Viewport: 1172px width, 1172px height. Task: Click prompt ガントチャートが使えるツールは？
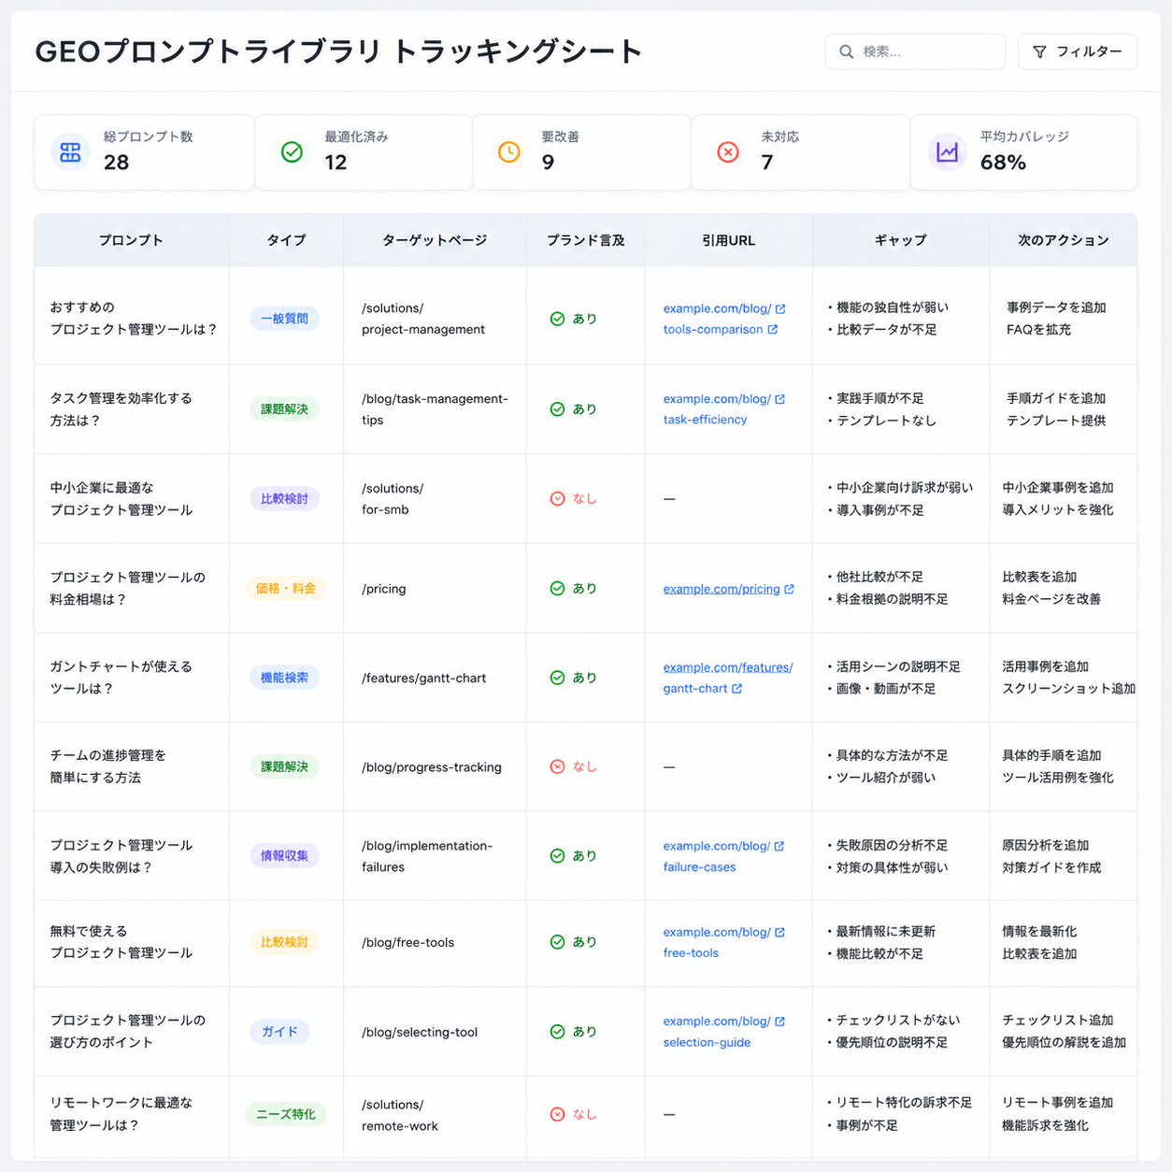click(121, 678)
